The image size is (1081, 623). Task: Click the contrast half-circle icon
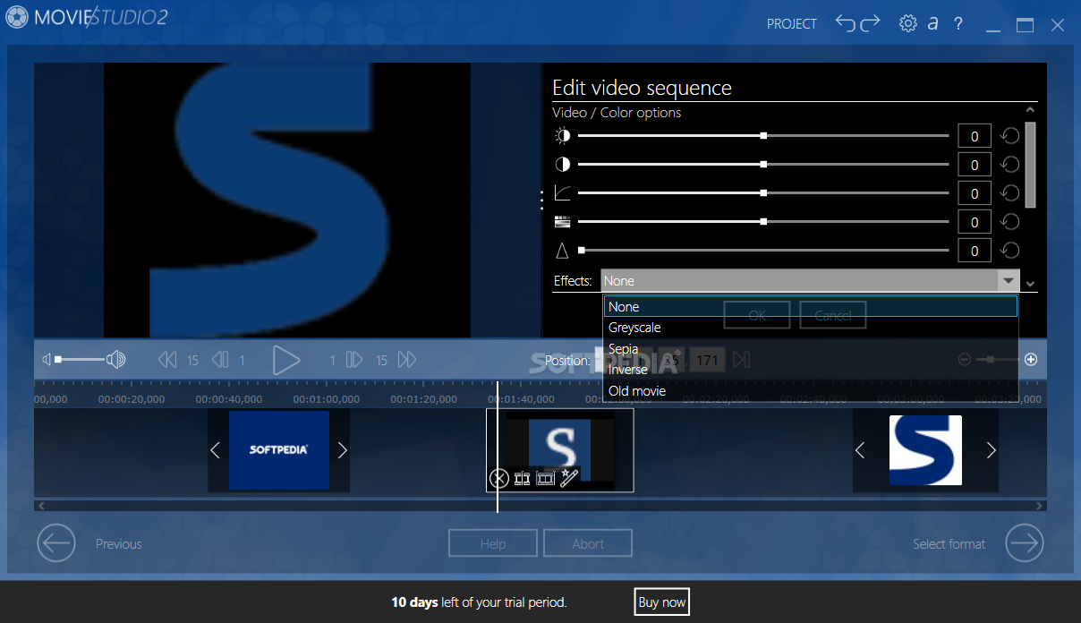562,165
